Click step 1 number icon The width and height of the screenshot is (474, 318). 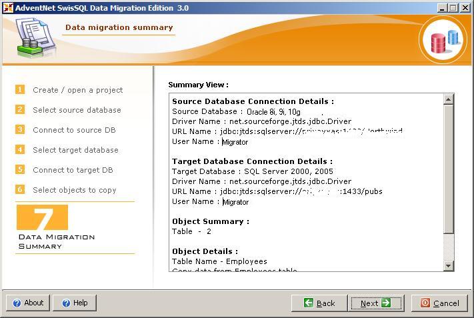(x=20, y=89)
